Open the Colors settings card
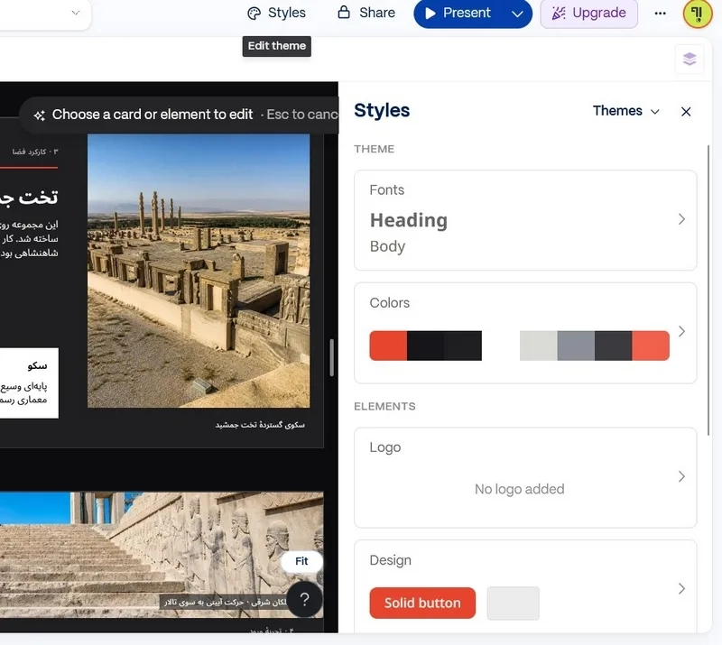The height and width of the screenshot is (645, 722). [525, 333]
